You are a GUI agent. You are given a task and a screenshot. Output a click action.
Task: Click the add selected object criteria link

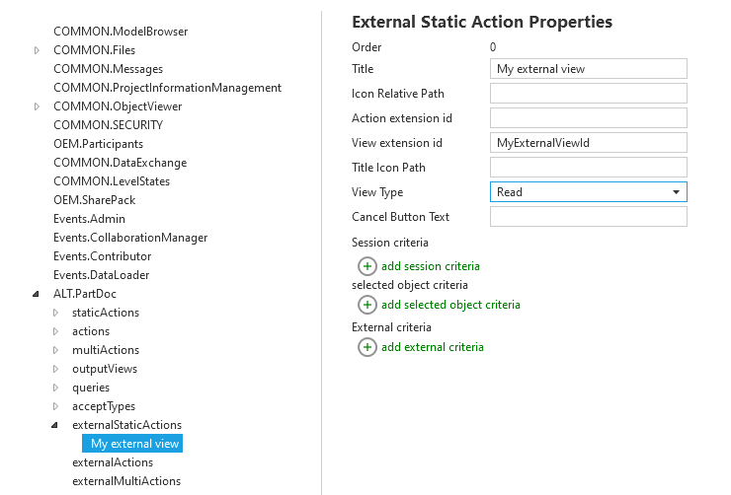point(450,305)
